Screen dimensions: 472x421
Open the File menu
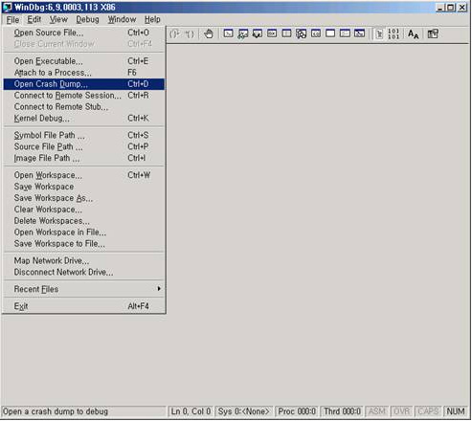pos(12,20)
